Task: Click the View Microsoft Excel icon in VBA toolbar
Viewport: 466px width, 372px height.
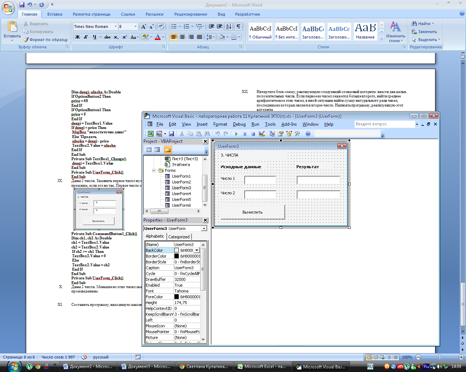Action: (x=150, y=134)
